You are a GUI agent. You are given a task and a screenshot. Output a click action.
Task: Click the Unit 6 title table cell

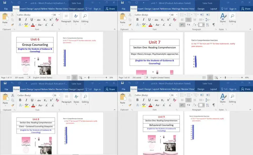coord(35,39)
